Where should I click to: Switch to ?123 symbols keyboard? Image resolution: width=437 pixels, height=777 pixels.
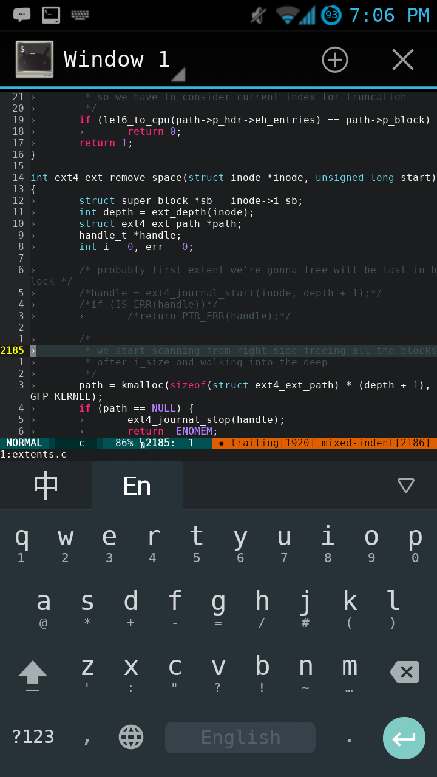pos(33,737)
